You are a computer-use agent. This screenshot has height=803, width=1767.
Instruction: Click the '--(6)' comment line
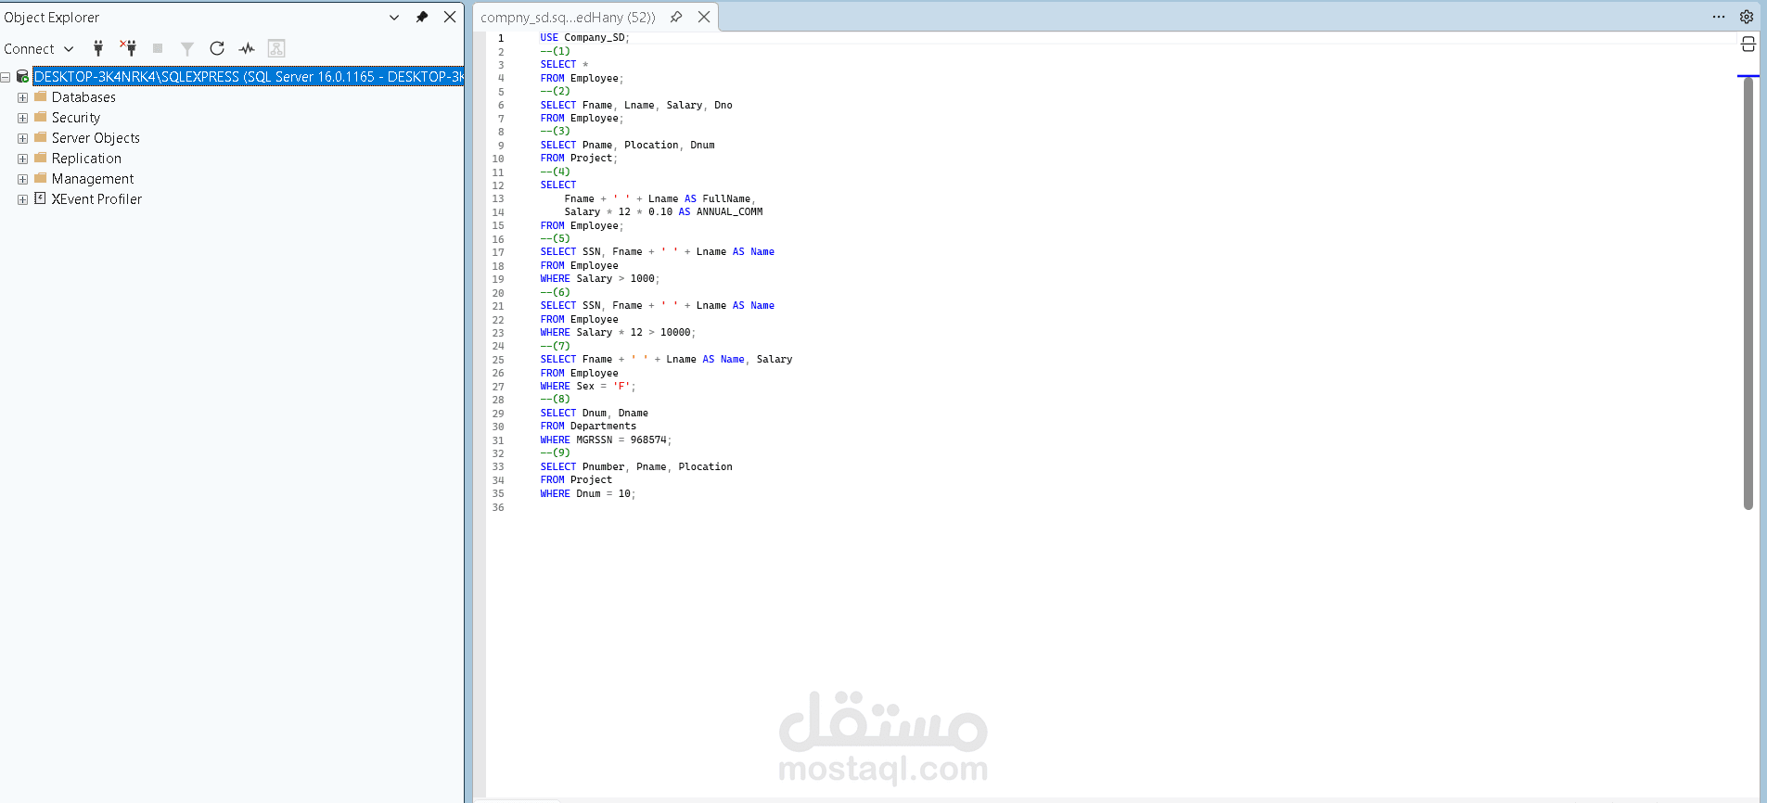point(555,292)
